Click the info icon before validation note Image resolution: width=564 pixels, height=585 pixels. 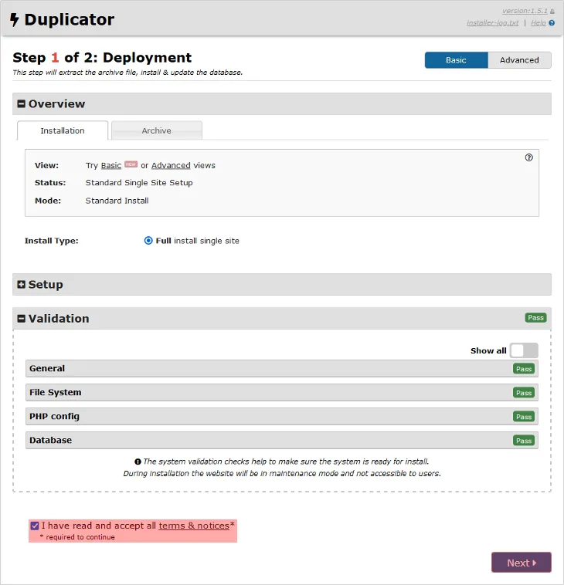coord(138,462)
